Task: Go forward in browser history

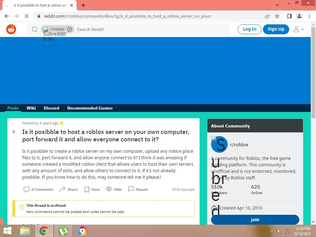Action: pos(17,16)
